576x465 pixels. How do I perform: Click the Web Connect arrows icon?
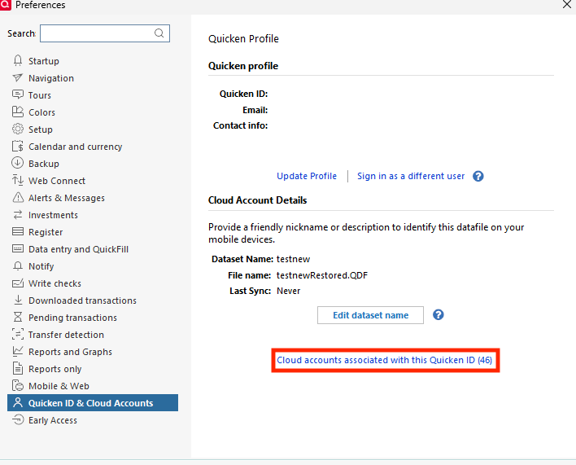18,180
